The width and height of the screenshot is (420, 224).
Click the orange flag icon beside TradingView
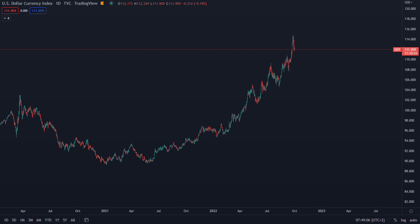[102, 3]
